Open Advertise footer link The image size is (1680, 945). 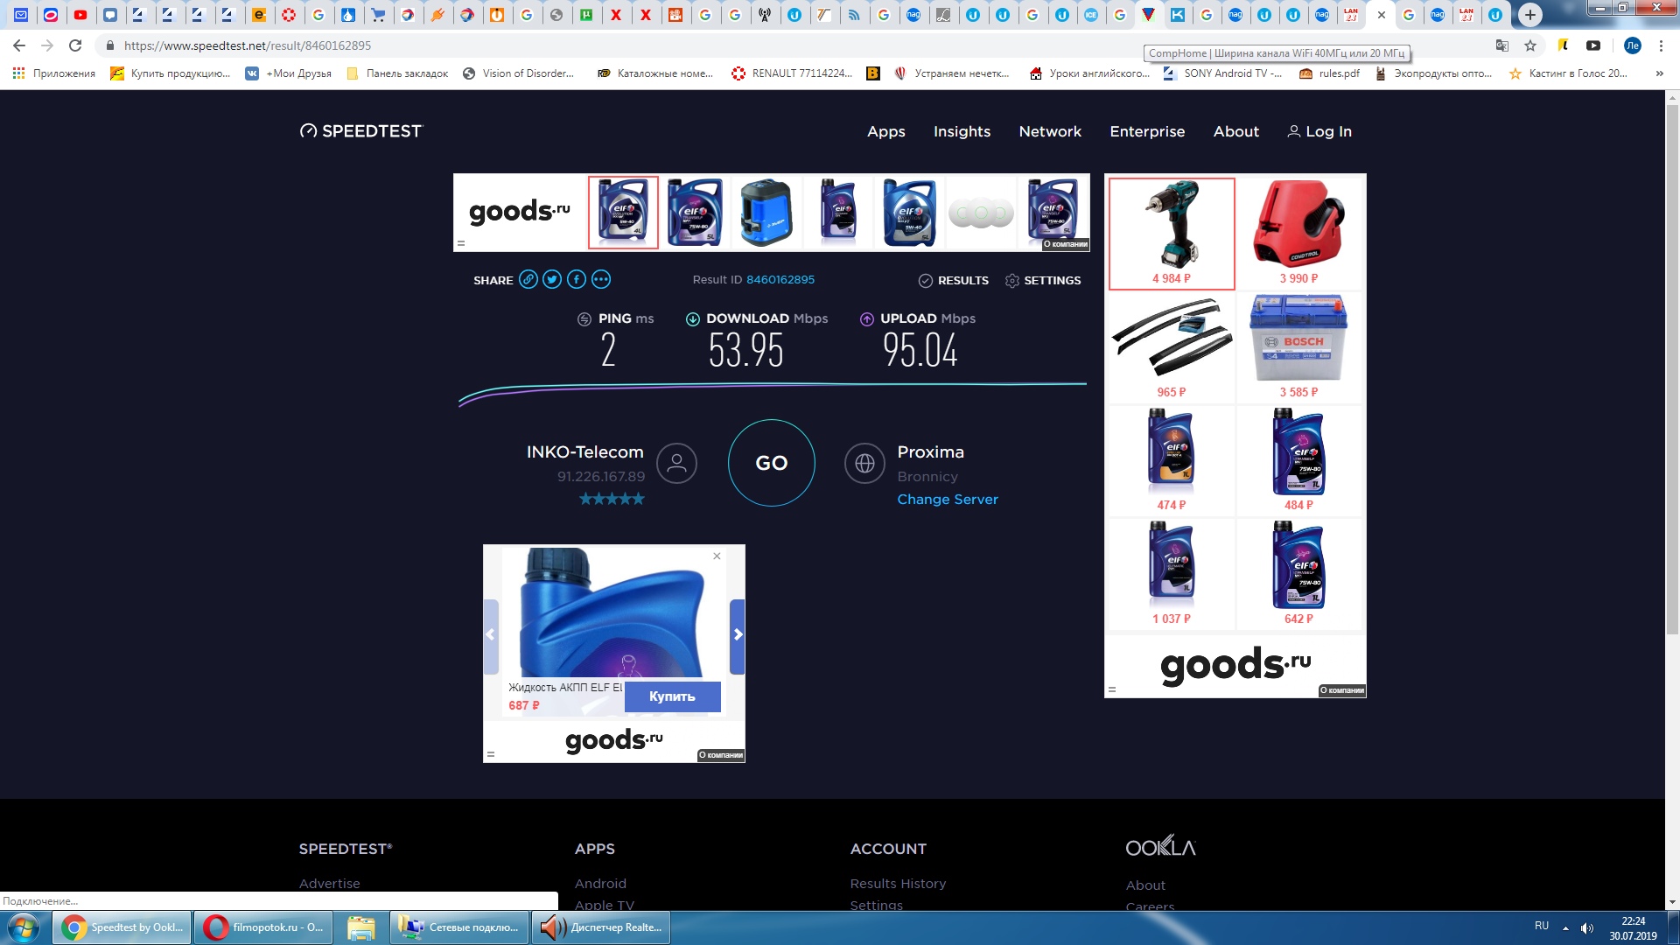tap(330, 884)
